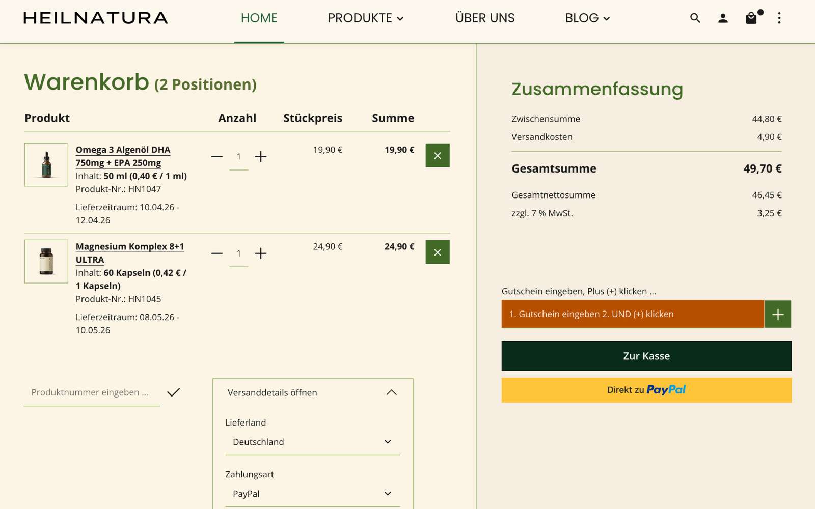Viewport: 815px width, 509px height.
Task: Open the shopping bag cart icon
Action: coord(751,18)
